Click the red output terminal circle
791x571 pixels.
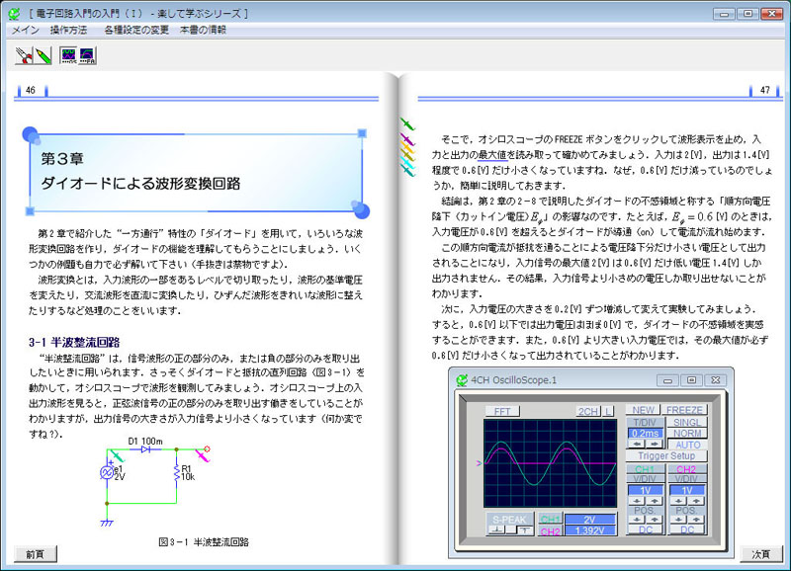click(x=207, y=449)
